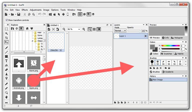The height and width of the screenshot is (112, 192).
Task: Switch to the Palette tab
Action: [x=179, y=54]
